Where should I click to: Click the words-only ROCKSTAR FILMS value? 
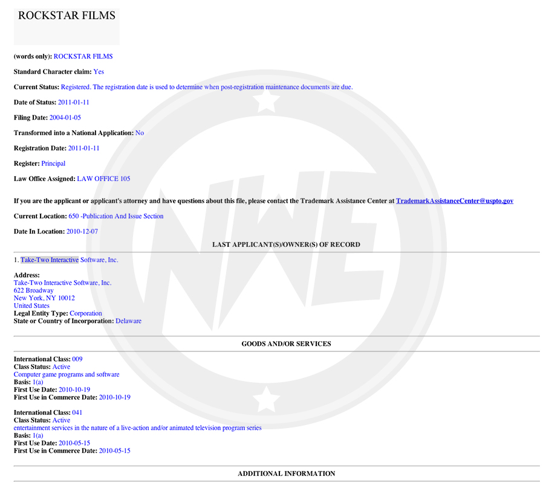click(x=83, y=56)
